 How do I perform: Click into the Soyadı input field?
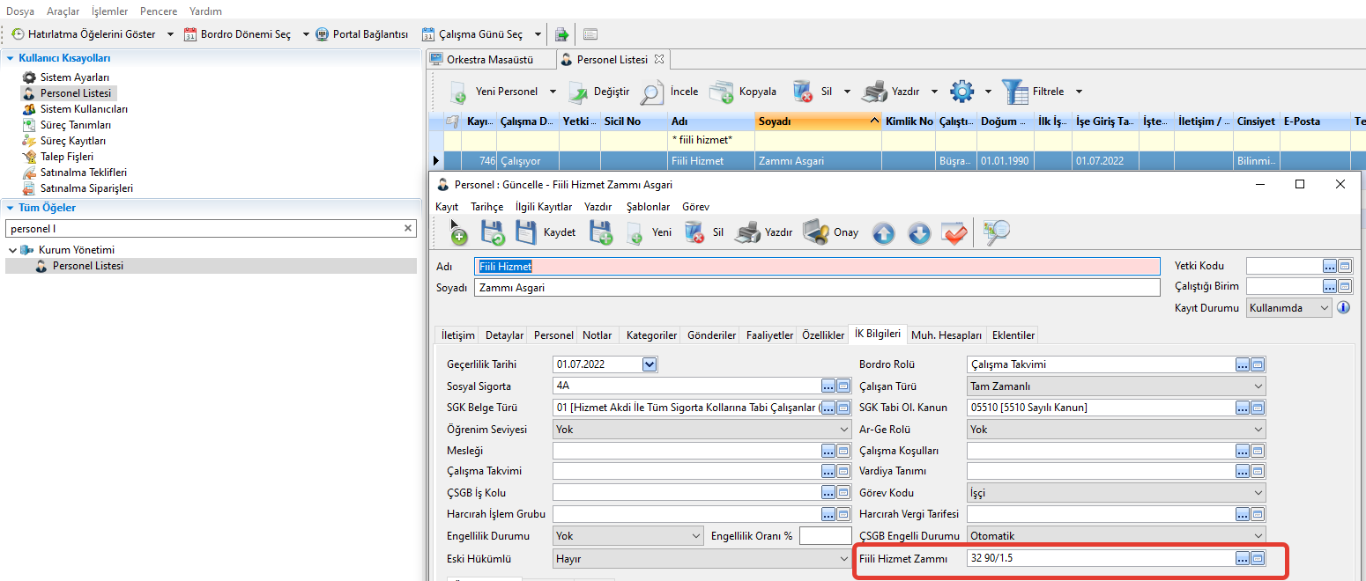tap(816, 288)
